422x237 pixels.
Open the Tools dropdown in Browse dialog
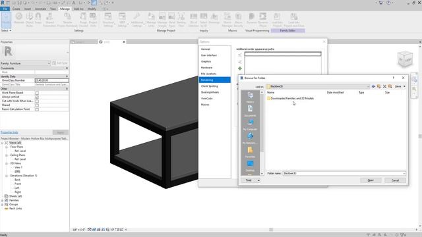coord(251,180)
